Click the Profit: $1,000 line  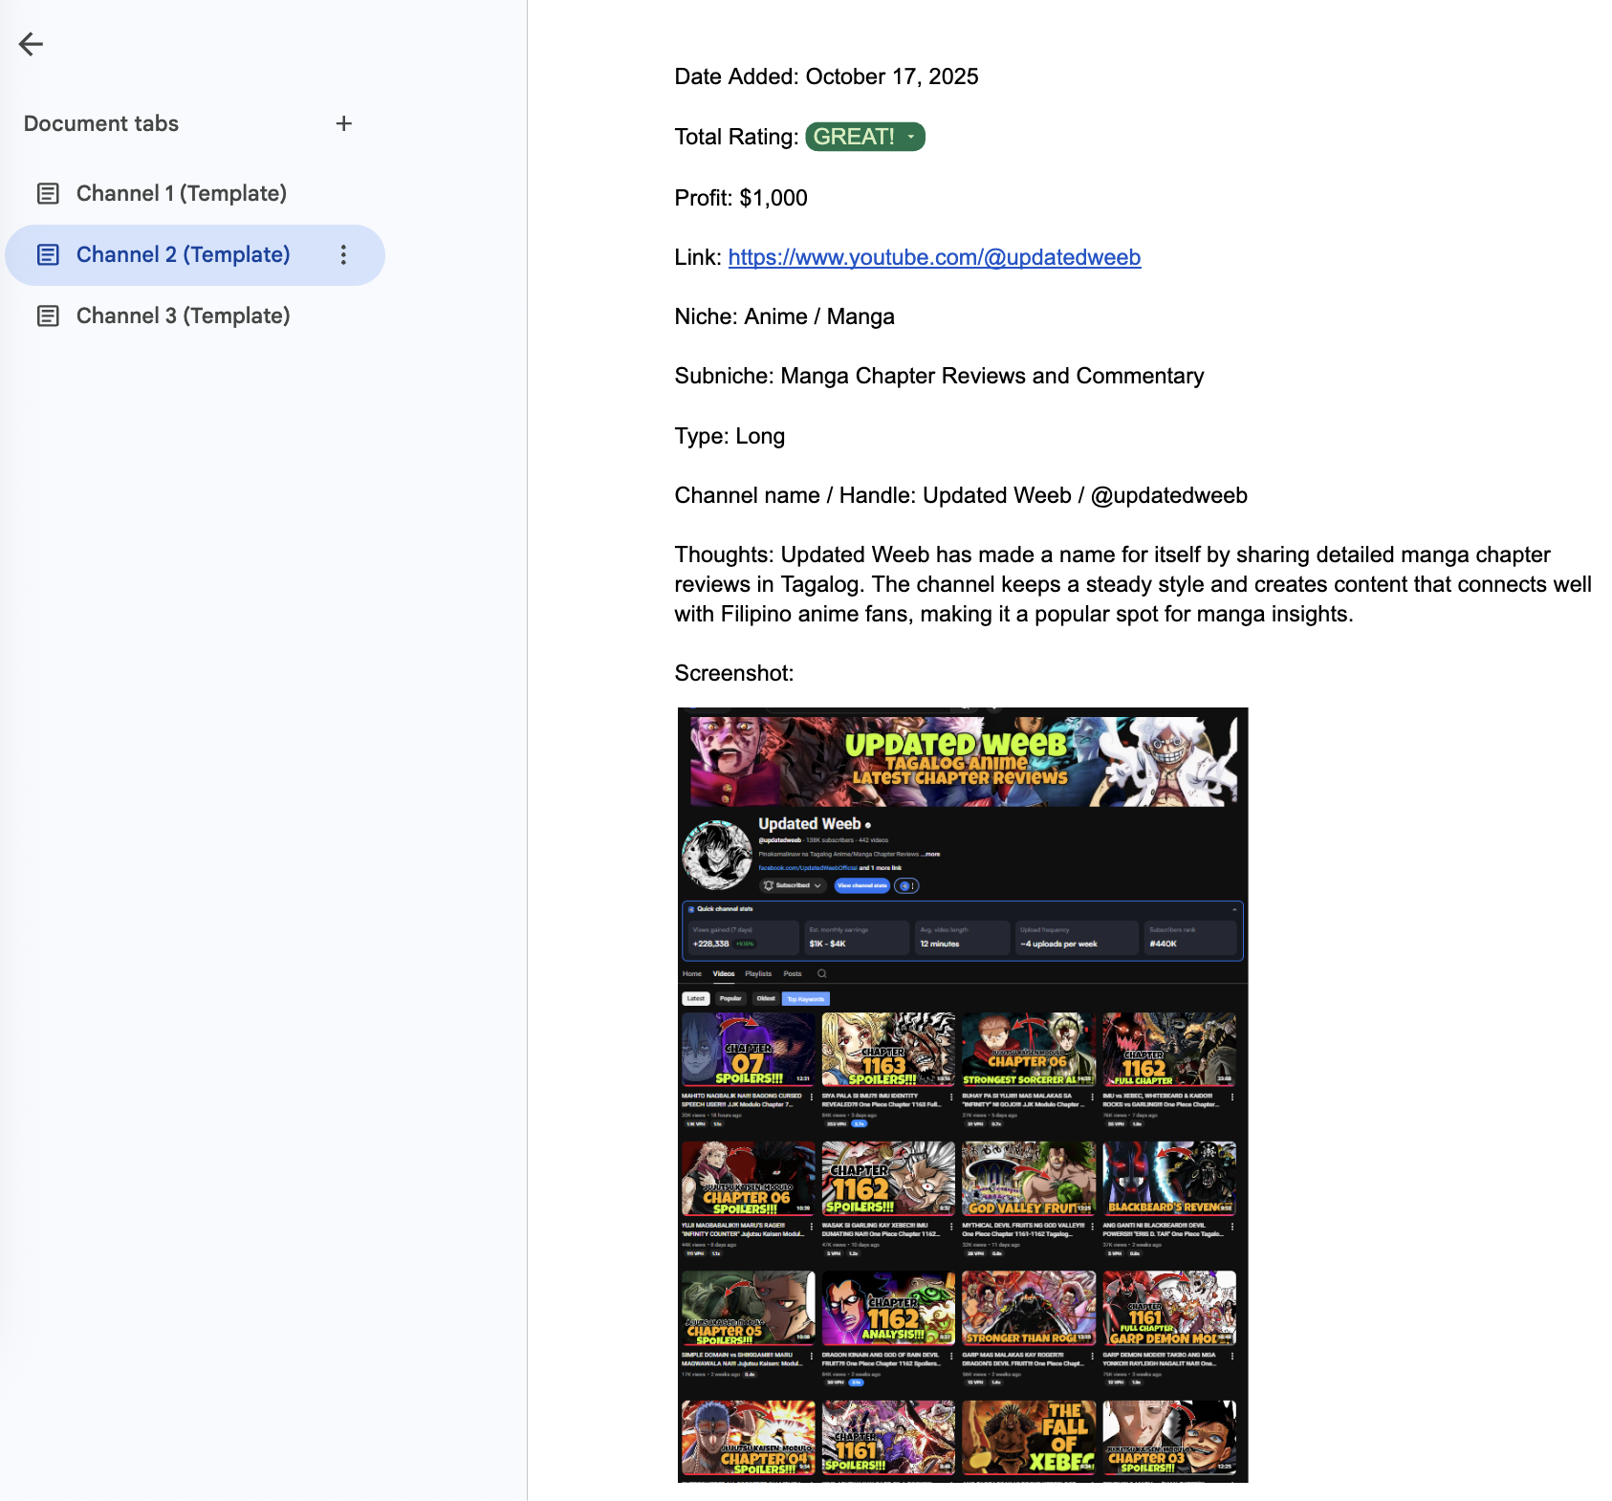click(741, 198)
